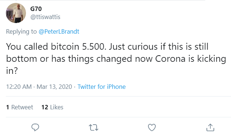Open G70's profile picture
The height and width of the screenshot is (136, 231).
pos(16,13)
